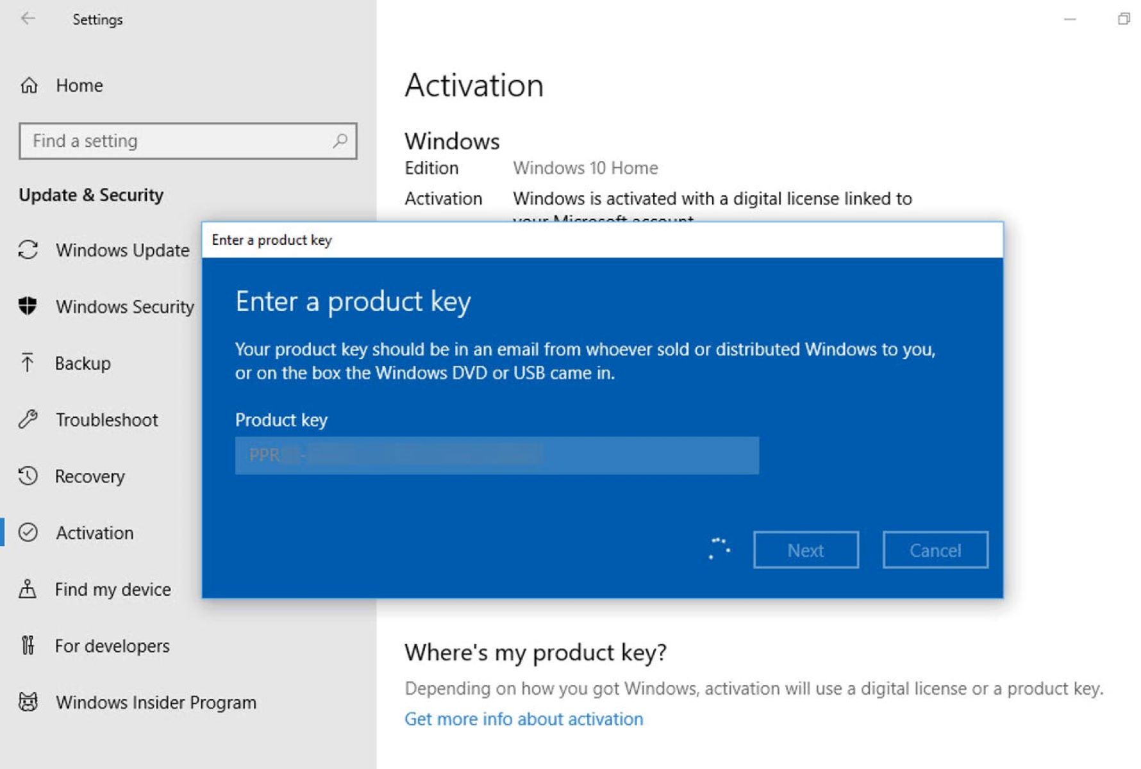1141x769 pixels.
Task: Focus the Product key text field
Action: [496, 456]
